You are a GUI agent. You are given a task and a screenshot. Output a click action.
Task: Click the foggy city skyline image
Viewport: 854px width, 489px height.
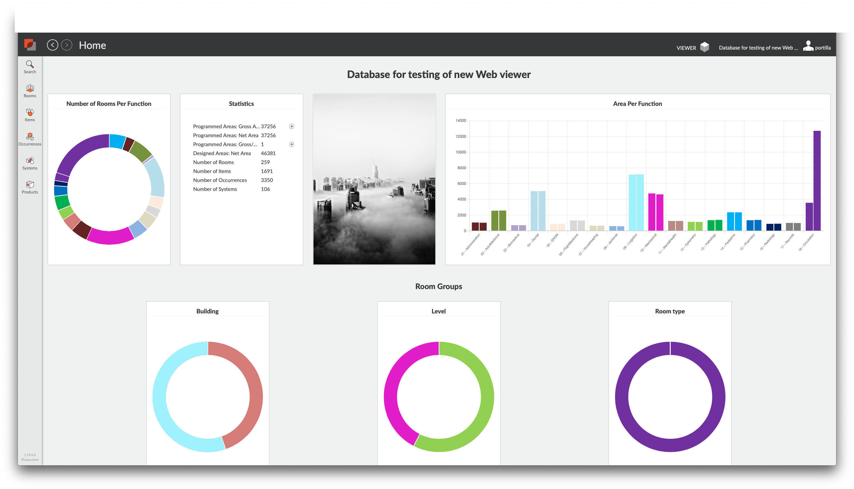tap(374, 179)
